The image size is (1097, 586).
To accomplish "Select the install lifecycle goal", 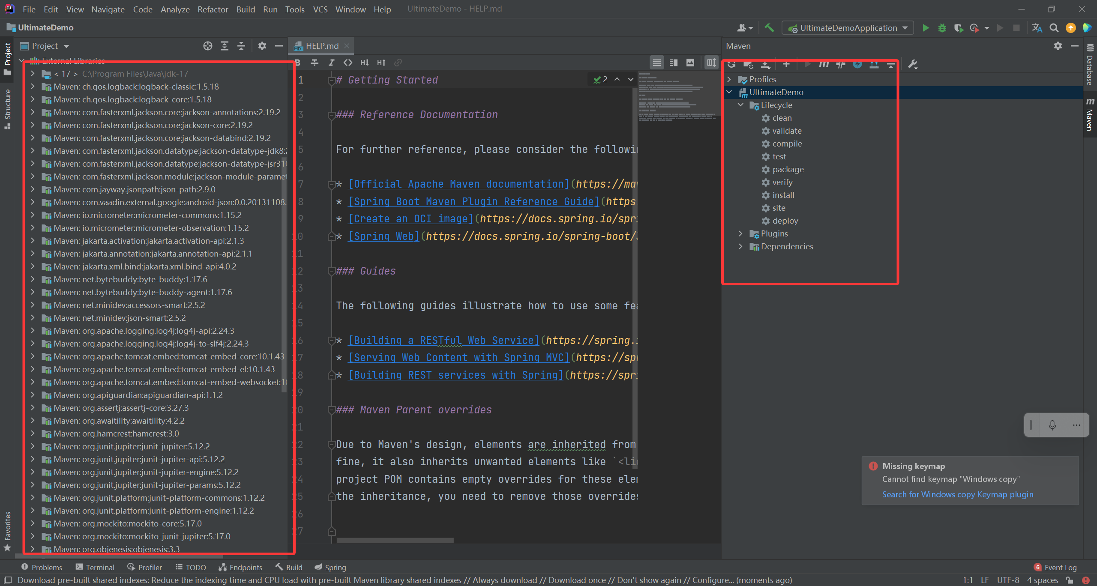I will (x=783, y=195).
